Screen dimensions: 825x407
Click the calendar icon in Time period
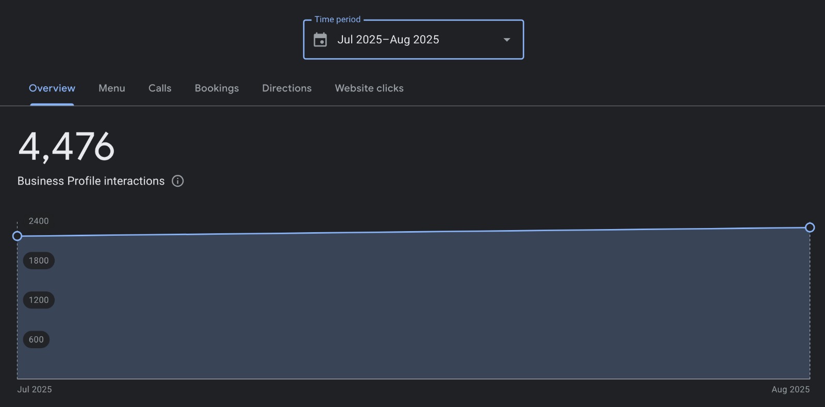pyautogui.click(x=320, y=40)
